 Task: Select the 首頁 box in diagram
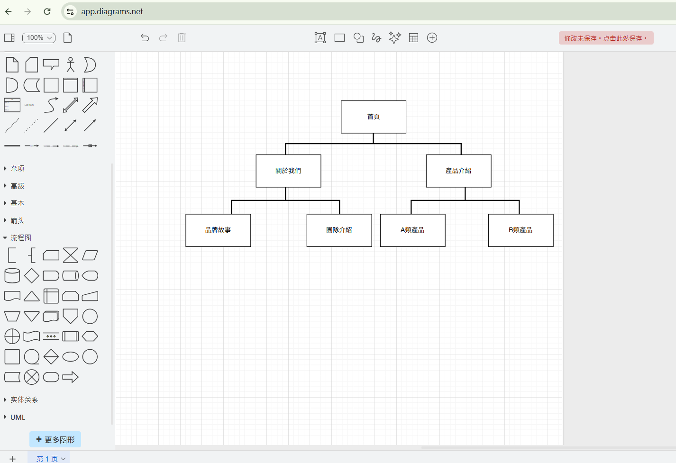coord(374,117)
